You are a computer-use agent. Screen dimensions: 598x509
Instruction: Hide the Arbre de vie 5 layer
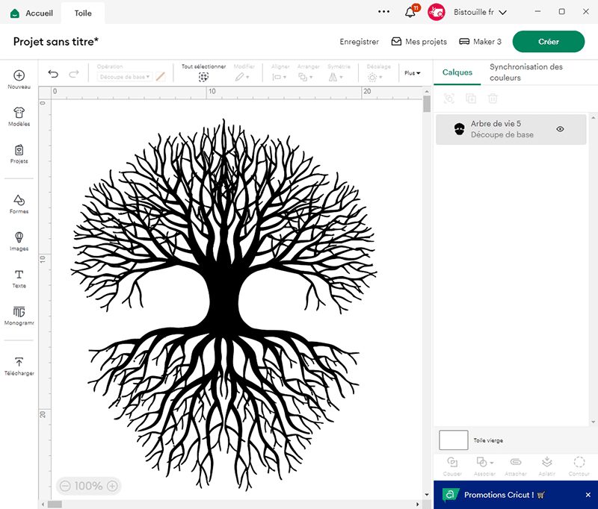(x=560, y=129)
